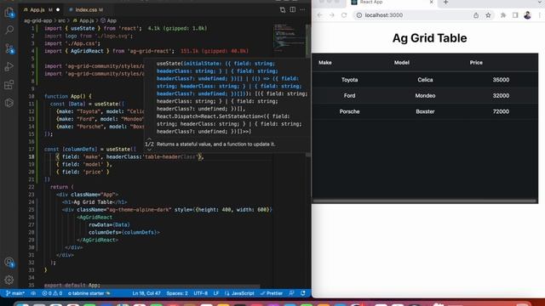545x306 pixels.
Task: Open the Accounts menu in the activity bar
Action: pyautogui.click(x=9, y=263)
